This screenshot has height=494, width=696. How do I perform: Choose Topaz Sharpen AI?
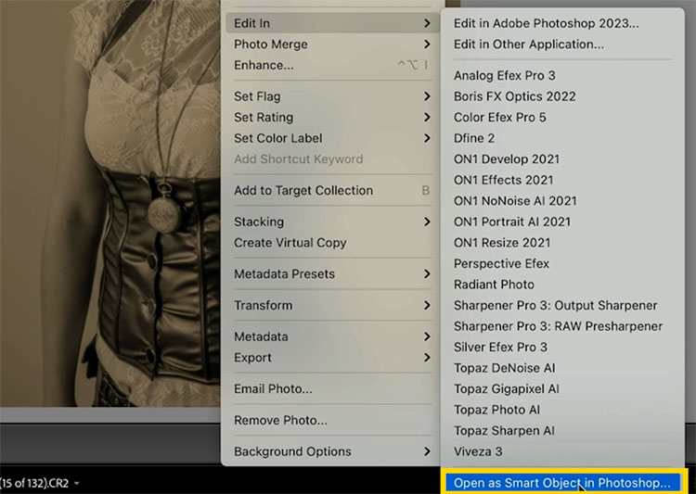(x=562, y=431)
